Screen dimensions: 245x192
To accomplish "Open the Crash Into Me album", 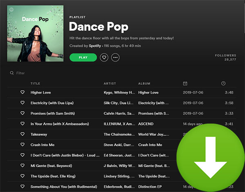I will (150, 145).
